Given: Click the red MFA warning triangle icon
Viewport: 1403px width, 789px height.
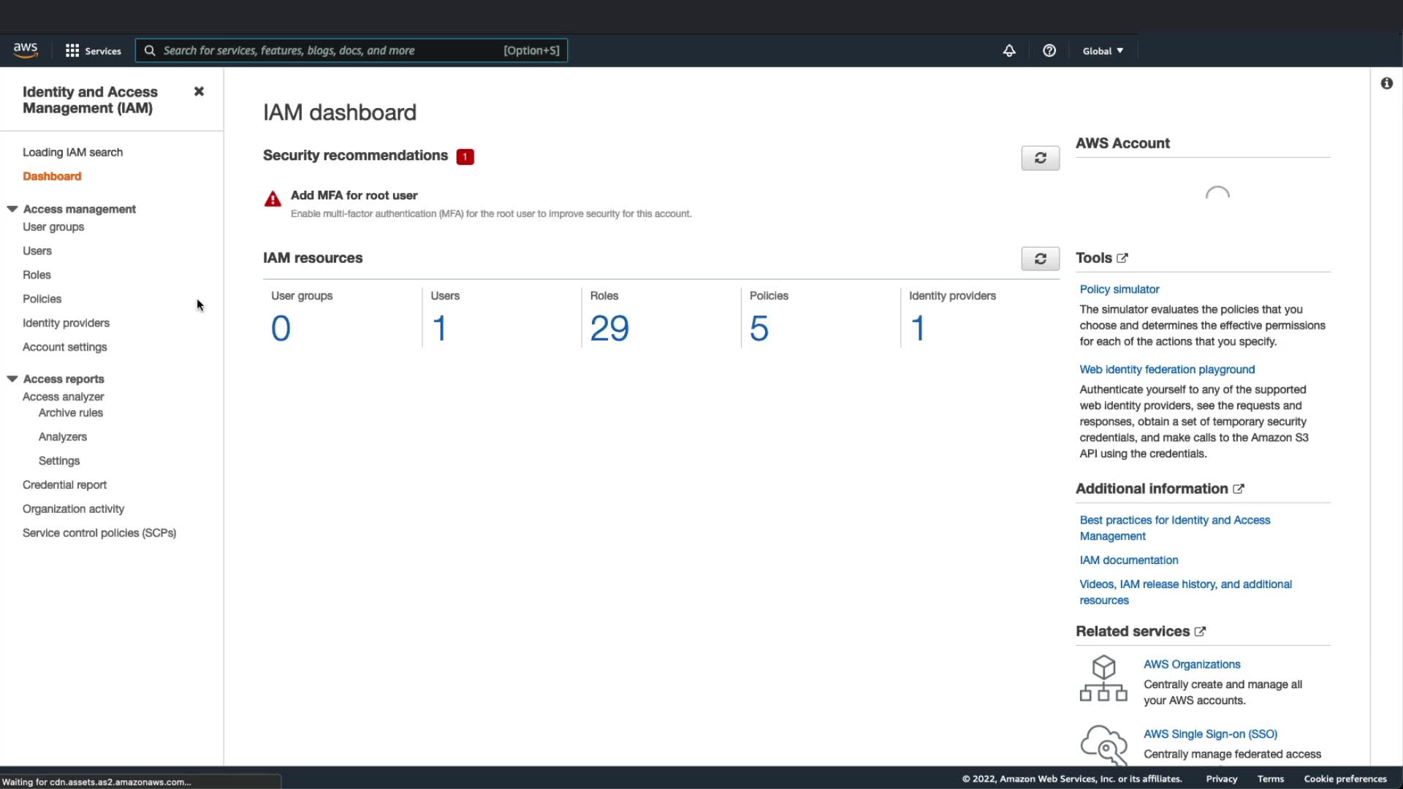Looking at the screenshot, I should click(273, 199).
